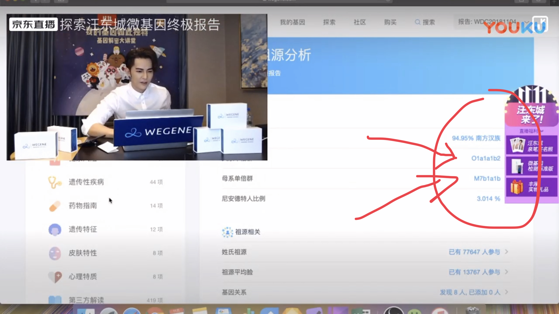Screen dimensions: 559x314
Task: Open the 购买 navigation item
Action: click(x=390, y=22)
